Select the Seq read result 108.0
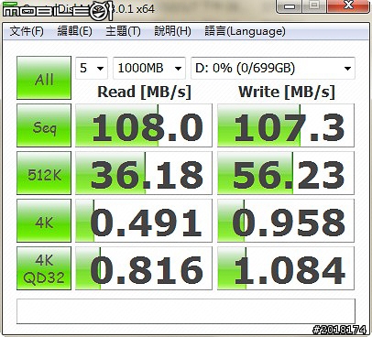Screen dimensions: 372x337 [x=144, y=125]
